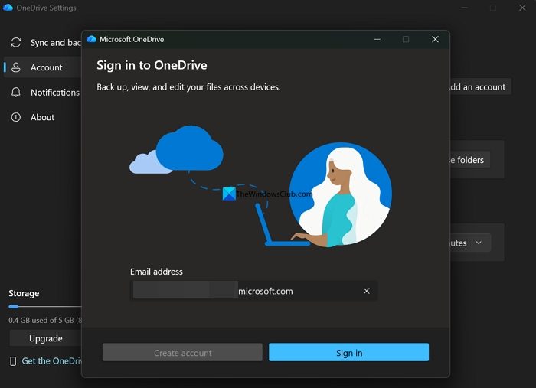Expand the minutes dropdown in Settings window
Viewport: 536px width, 388px height.
(470, 243)
